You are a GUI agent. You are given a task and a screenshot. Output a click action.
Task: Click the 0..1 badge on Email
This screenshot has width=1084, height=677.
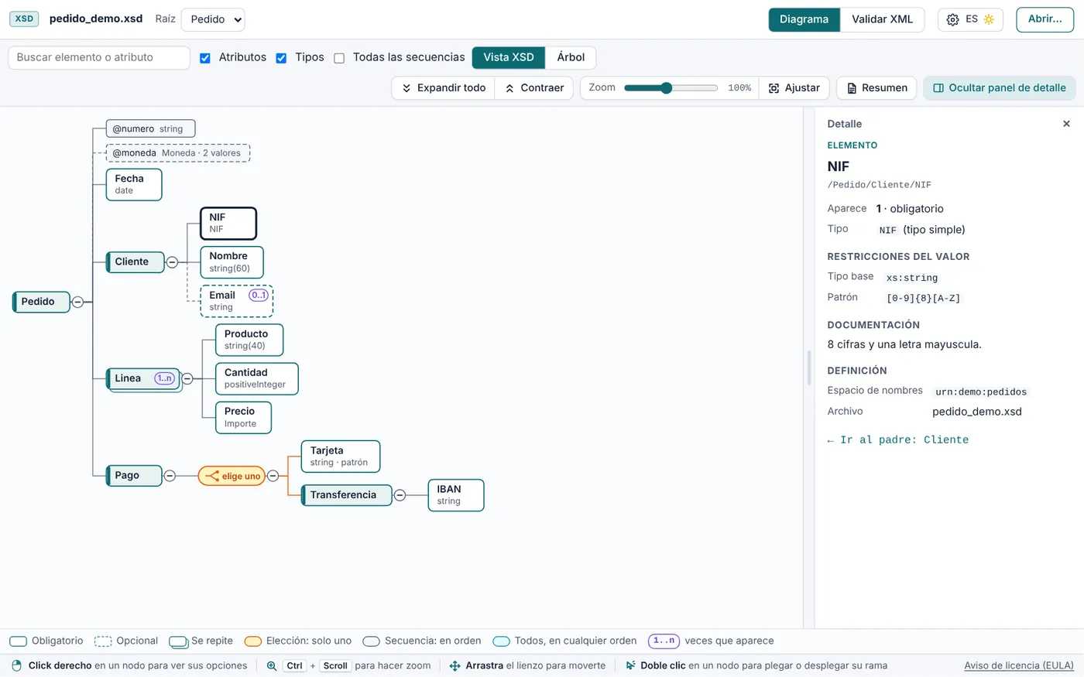click(259, 295)
